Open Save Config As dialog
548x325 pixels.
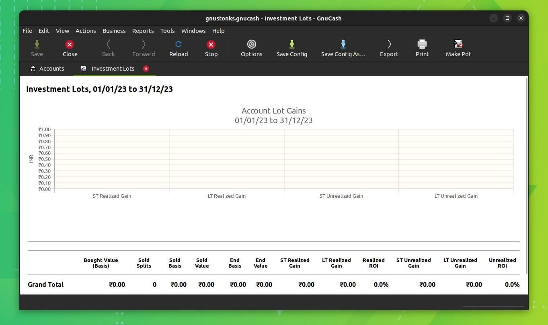pyautogui.click(x=343, y=48)
